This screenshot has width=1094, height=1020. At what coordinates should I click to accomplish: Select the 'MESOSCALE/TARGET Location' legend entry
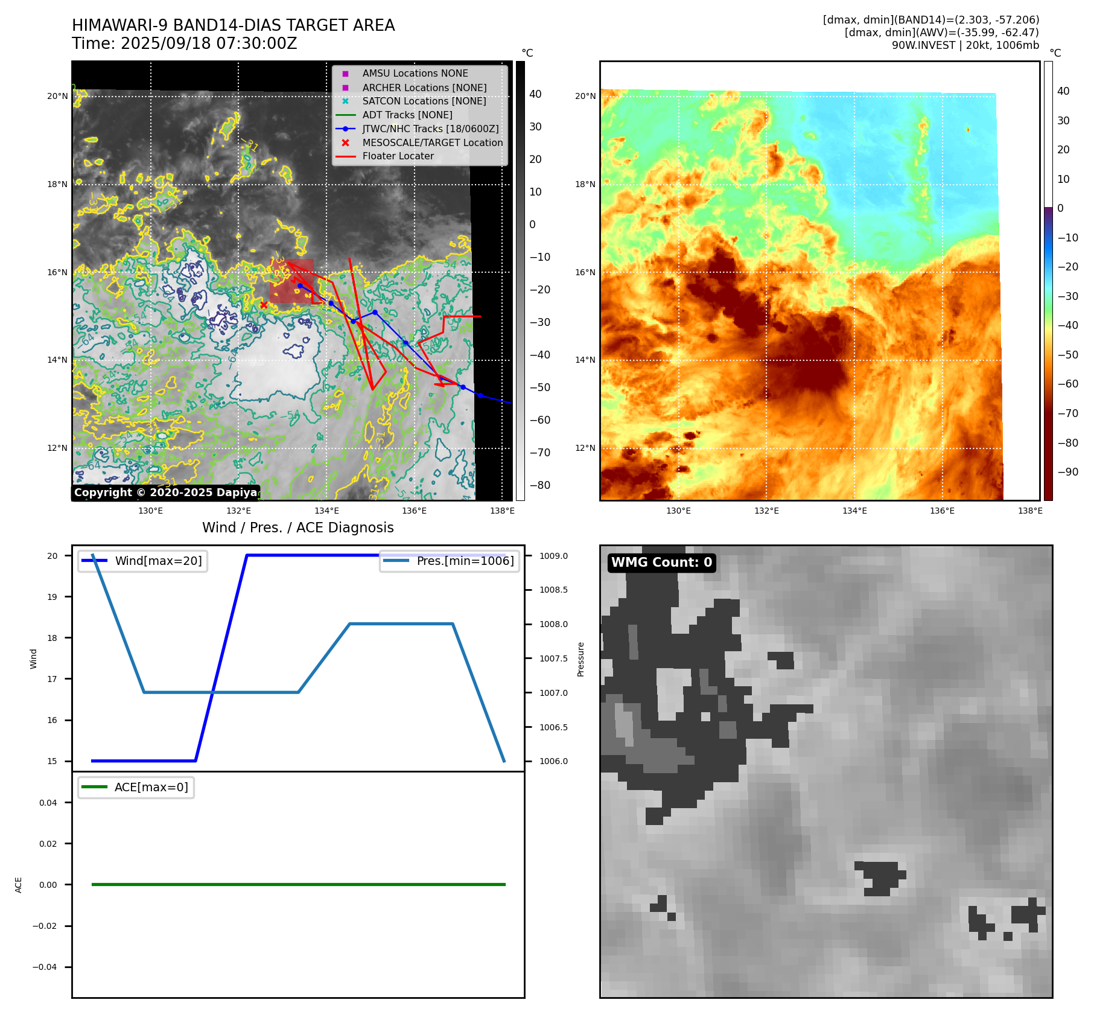[x=433, y=142]
